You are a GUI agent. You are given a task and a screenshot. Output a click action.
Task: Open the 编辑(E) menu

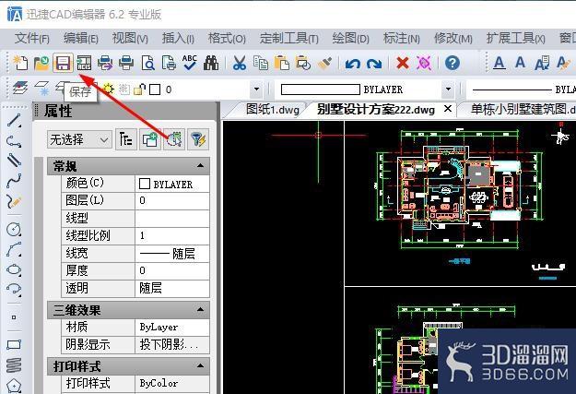tap(81, 38)
